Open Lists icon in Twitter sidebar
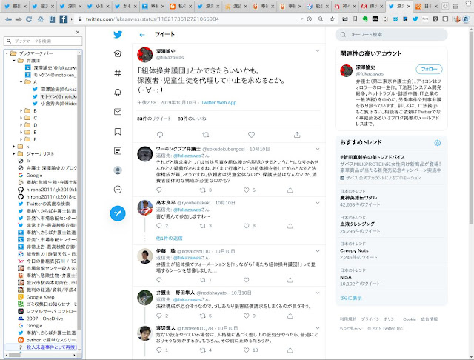 [118, 151]
